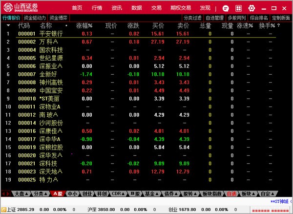
Task: Expand the 分类 dropdown tab
Action: pos(41,193)
